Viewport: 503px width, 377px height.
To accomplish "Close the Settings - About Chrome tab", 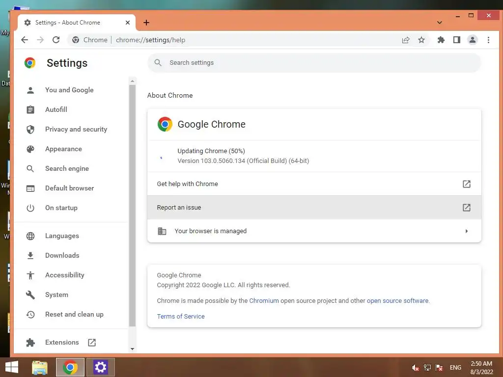I will 128,23.
